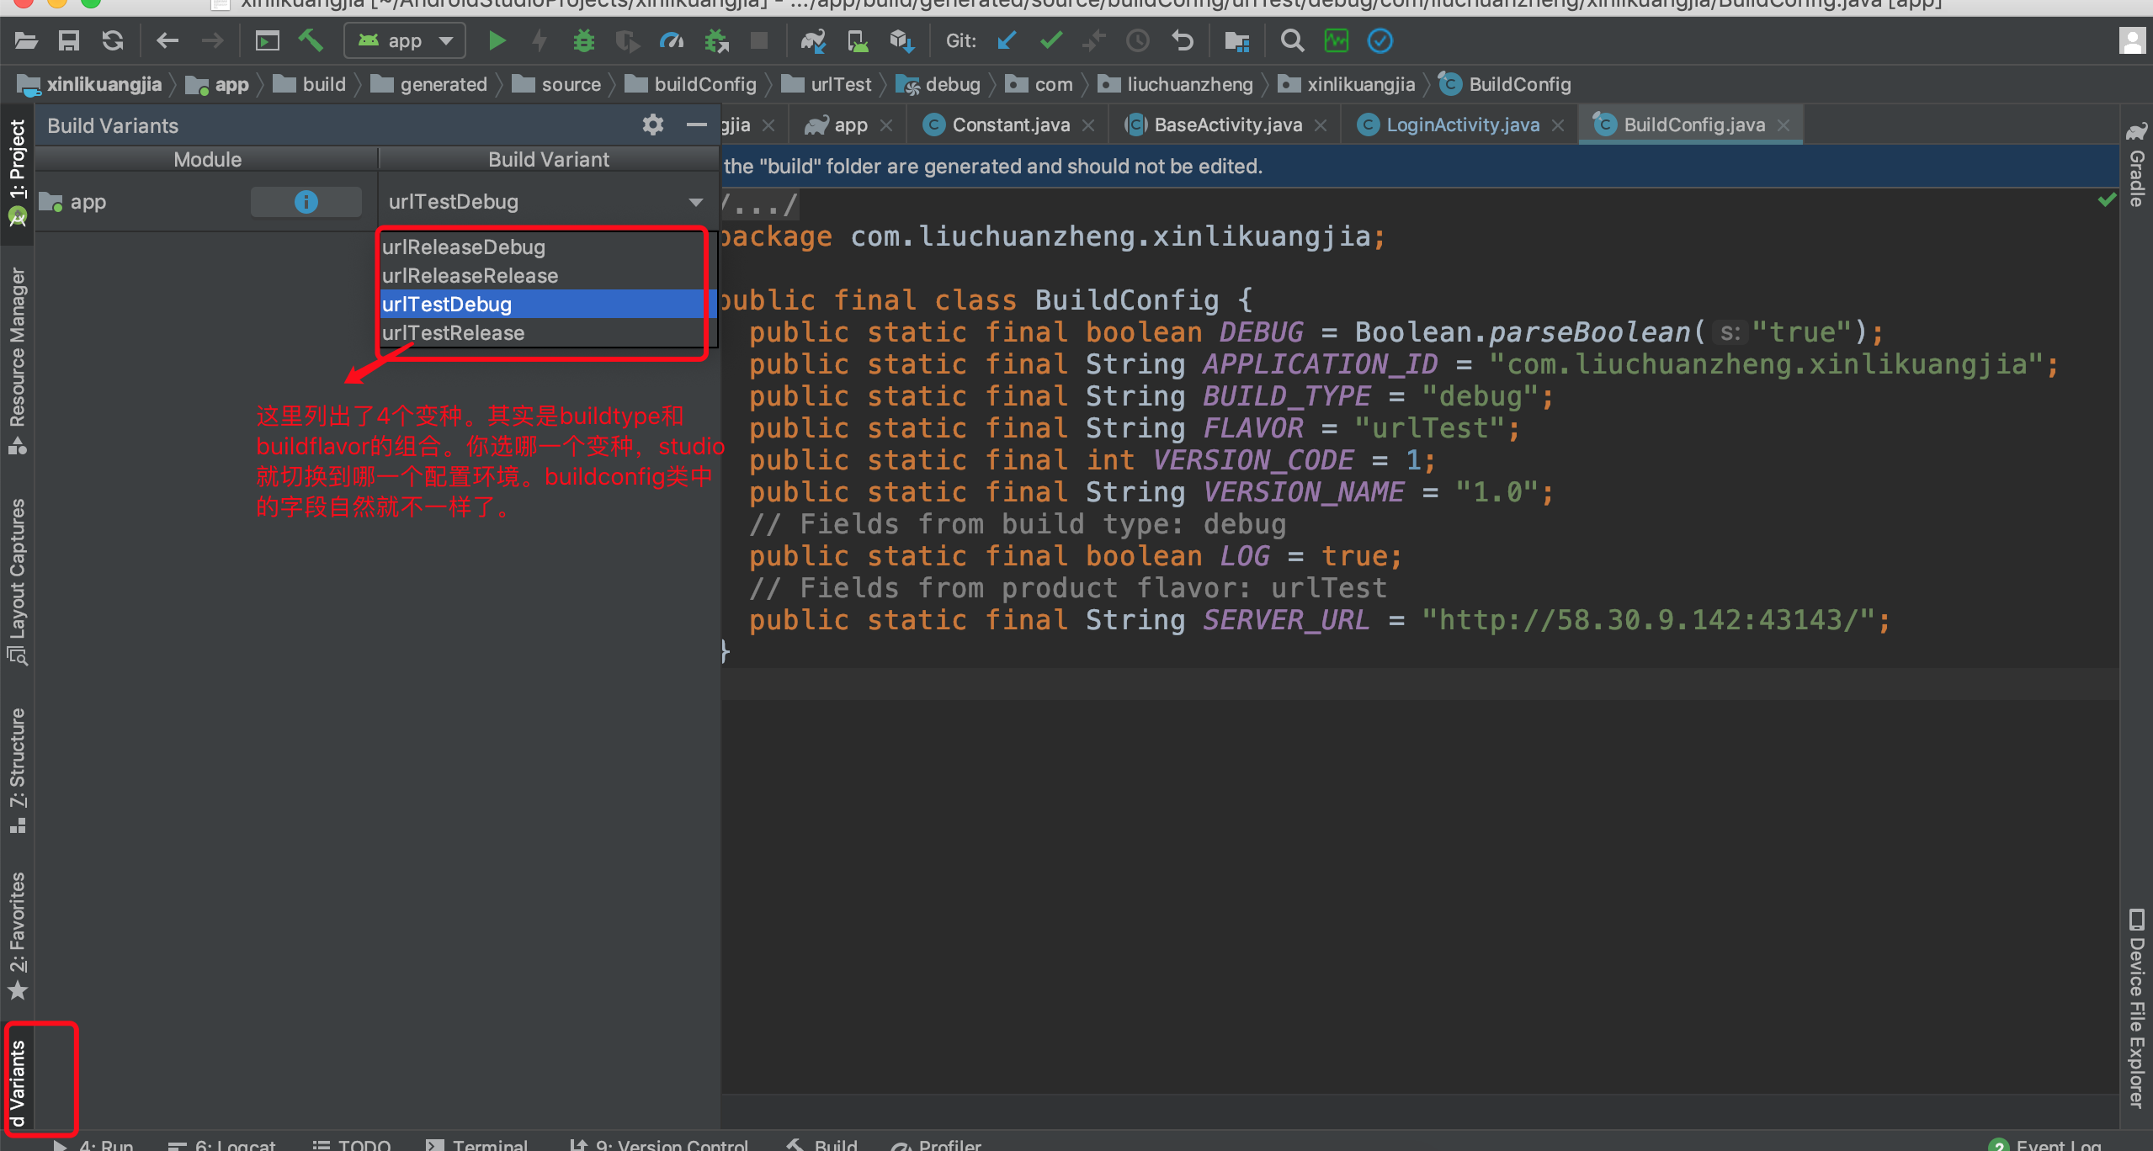Select urlReleaseRelease from variant list
Screen dimensions: 2153x1151
click(470, 276)
